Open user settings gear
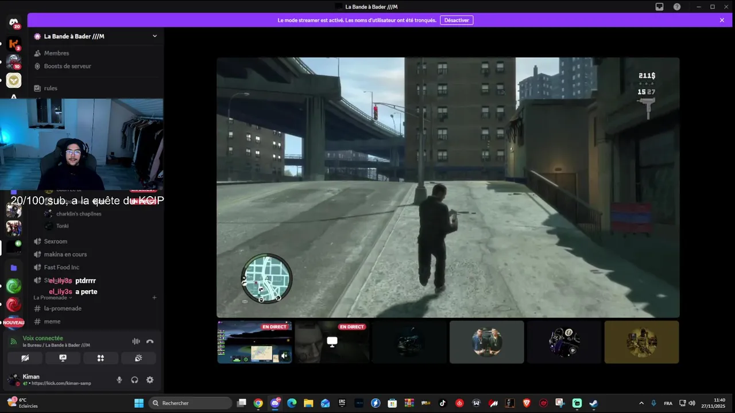The image size is (735, 413). click(150, 380)
